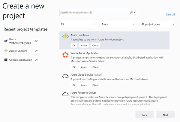Click the C# tag next to Blazor WebAssembly App
Viewport: 180px width, 122px height.
tap(36, 41)
